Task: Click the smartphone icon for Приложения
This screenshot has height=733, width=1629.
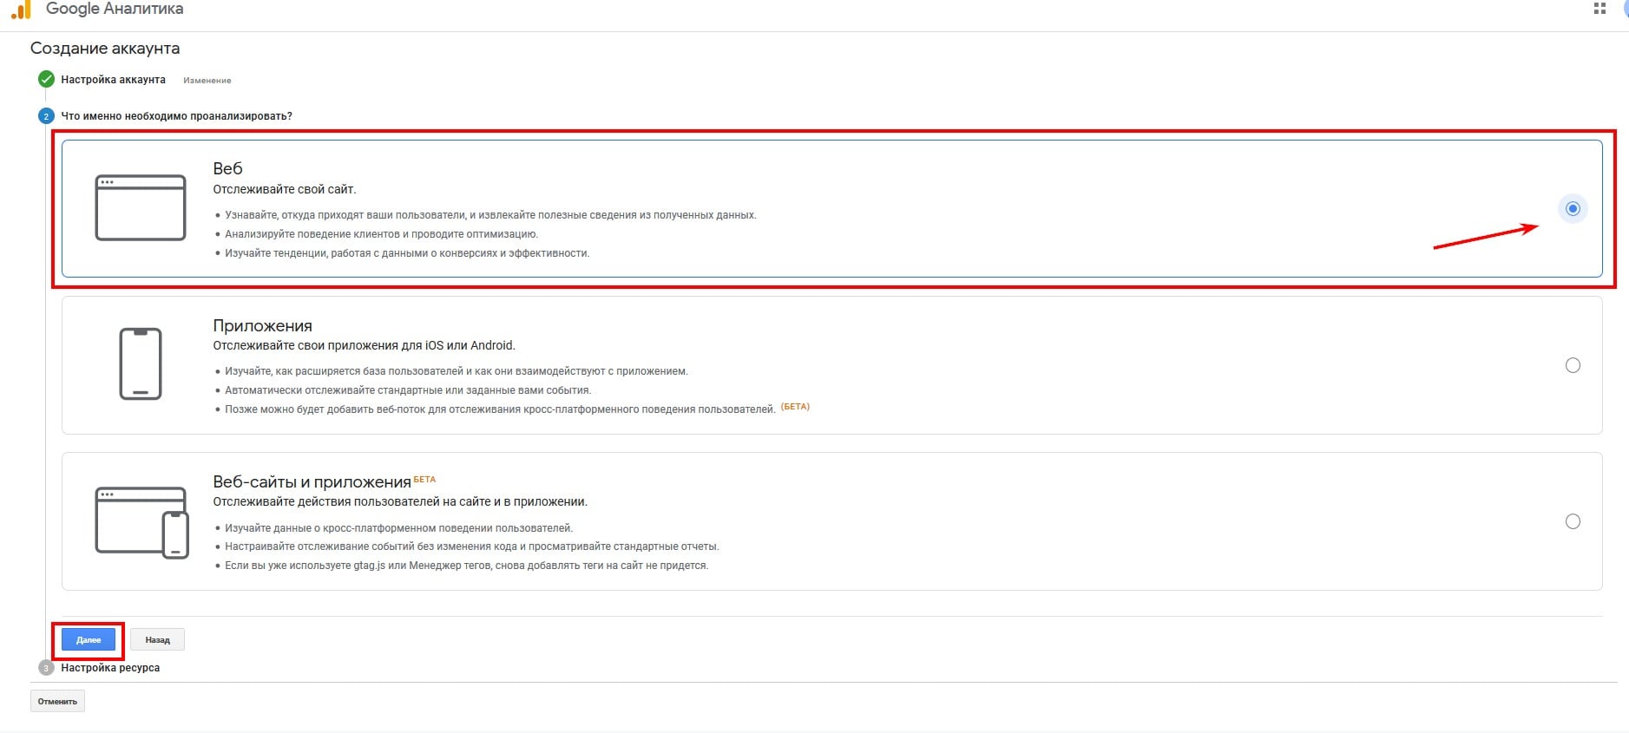Action: pyautogui.click(x=140, y=363)
